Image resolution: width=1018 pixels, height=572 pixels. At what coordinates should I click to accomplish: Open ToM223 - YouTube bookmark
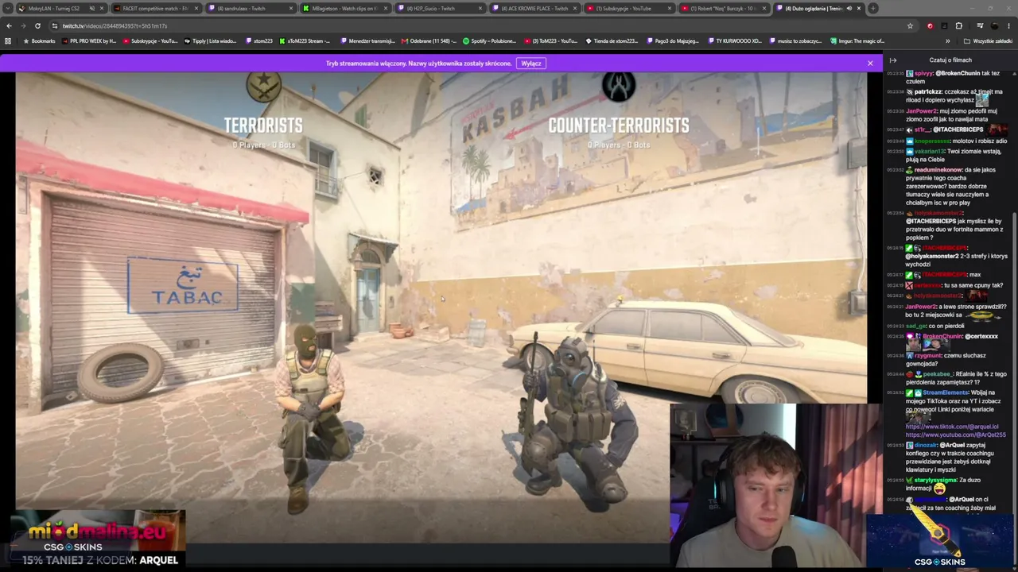pyautogui.click(x=550, y=41)
